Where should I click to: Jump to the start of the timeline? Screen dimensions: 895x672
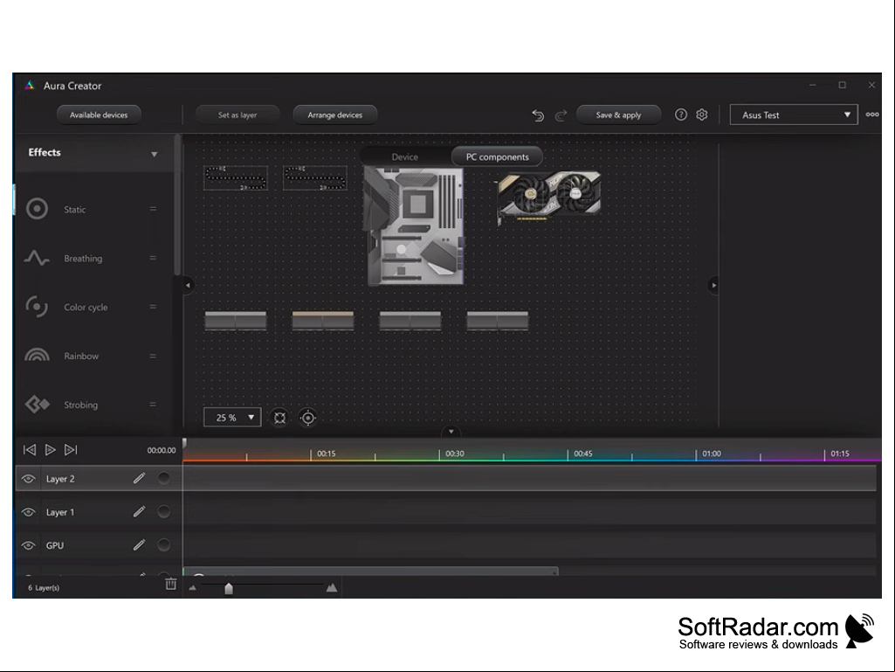(x=29, y=450)
